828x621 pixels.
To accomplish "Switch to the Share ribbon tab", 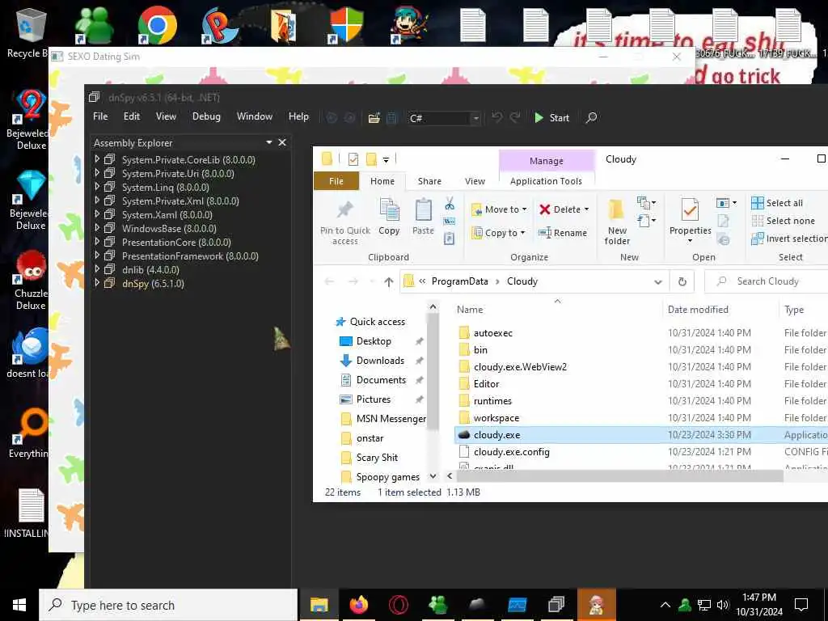I will click(x=429, y=181).
